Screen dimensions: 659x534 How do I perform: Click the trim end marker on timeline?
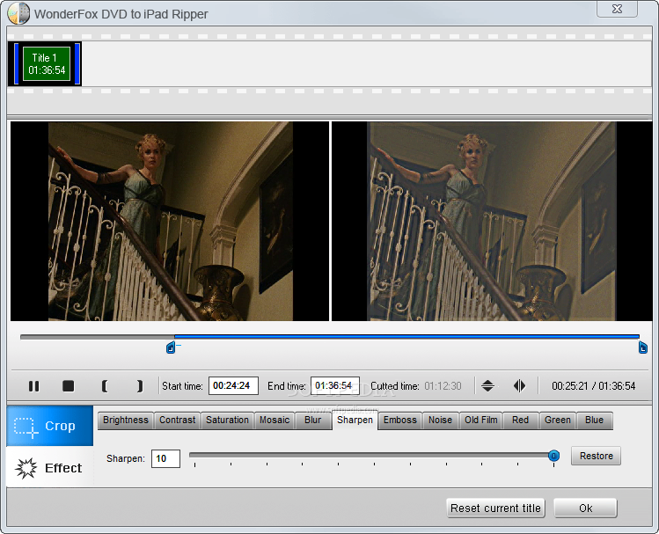tap(643, 347)
